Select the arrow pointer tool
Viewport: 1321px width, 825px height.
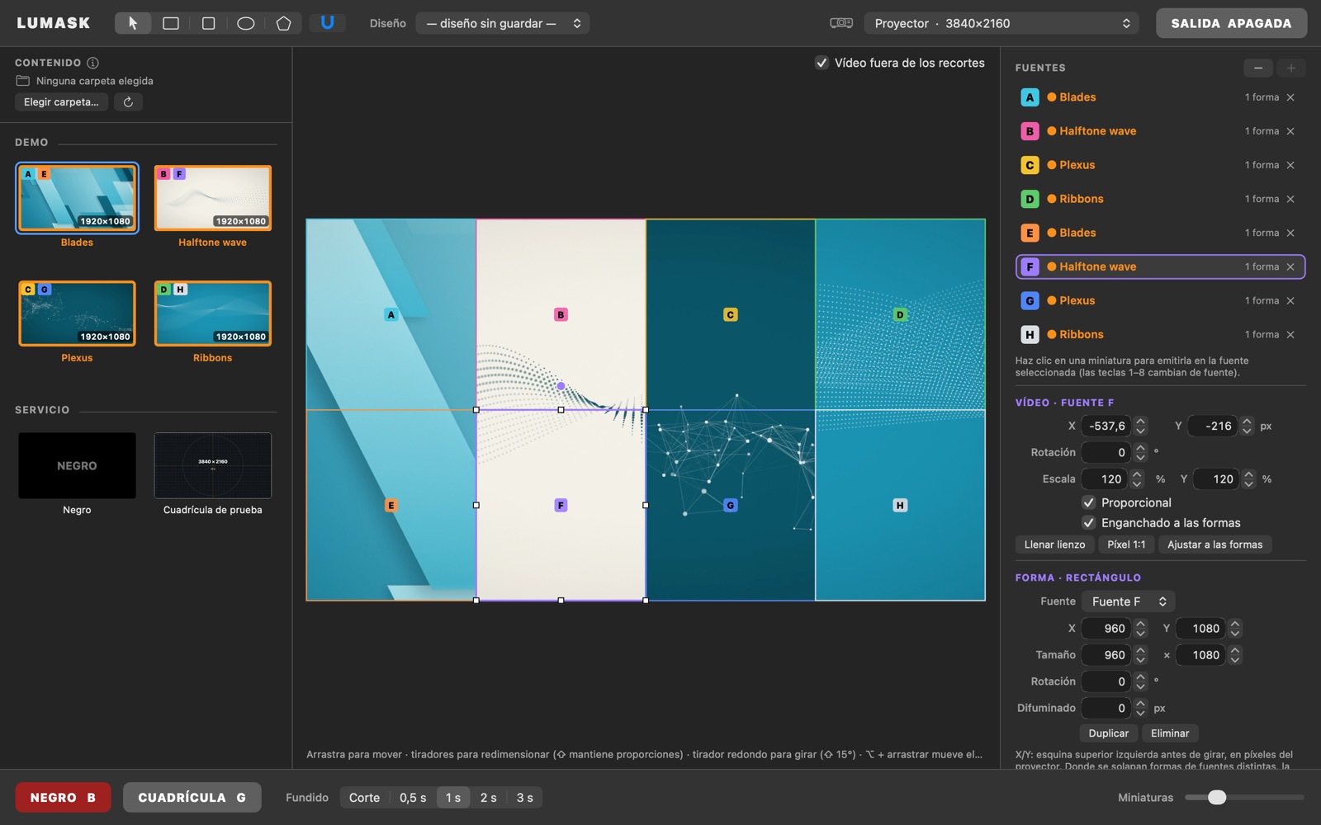click(x=133, y=23)
